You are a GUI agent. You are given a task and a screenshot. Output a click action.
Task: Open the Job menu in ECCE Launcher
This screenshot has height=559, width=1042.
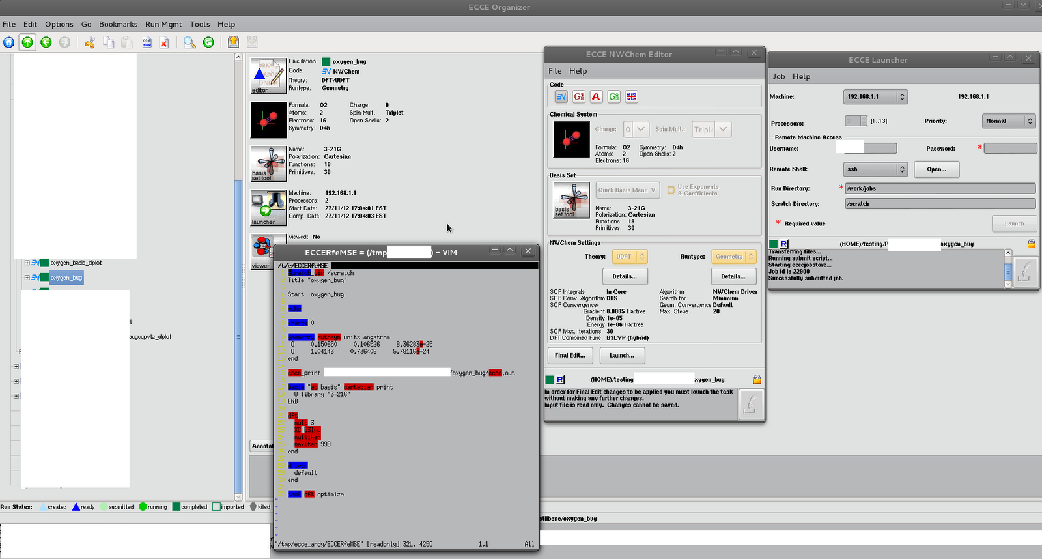pyautogui.click(x=779, y=76)
